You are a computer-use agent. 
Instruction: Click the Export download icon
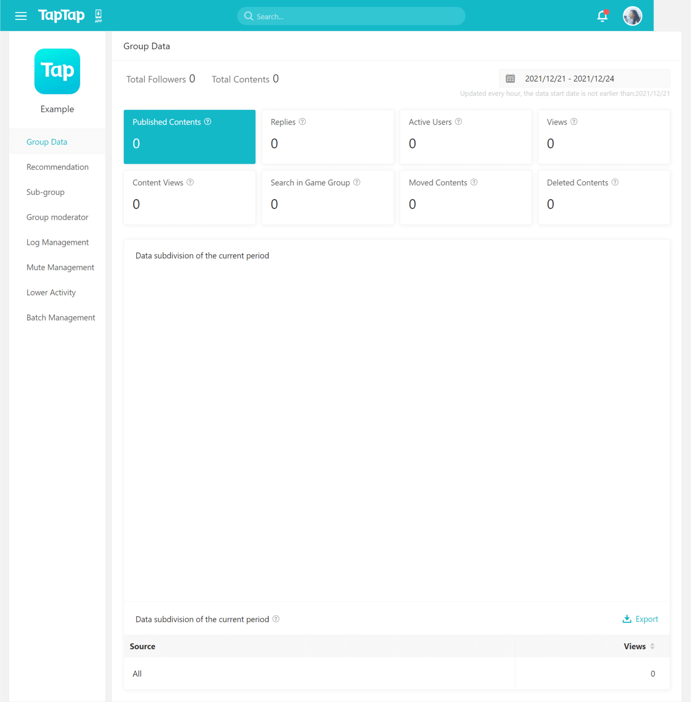coord(627,619)
